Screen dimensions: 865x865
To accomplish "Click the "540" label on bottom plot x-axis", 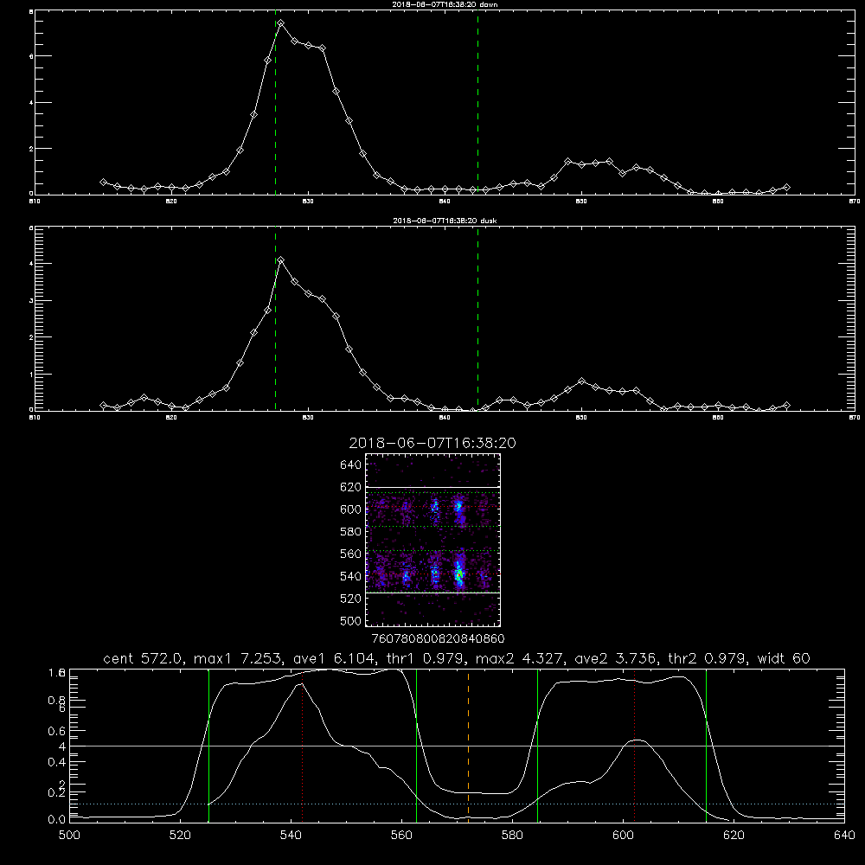I will (x=292, y=836).
